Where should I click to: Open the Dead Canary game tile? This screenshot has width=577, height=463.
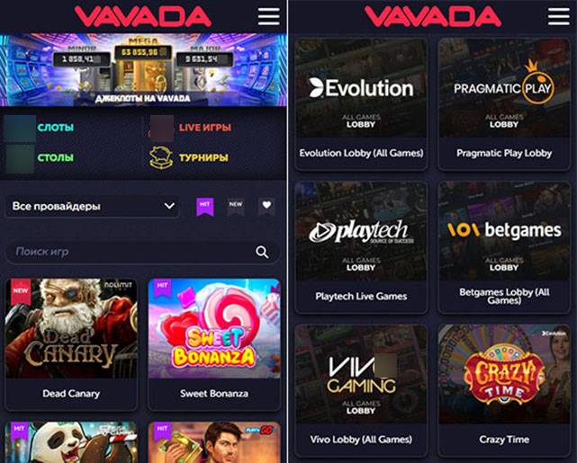[x=71, y=344]
